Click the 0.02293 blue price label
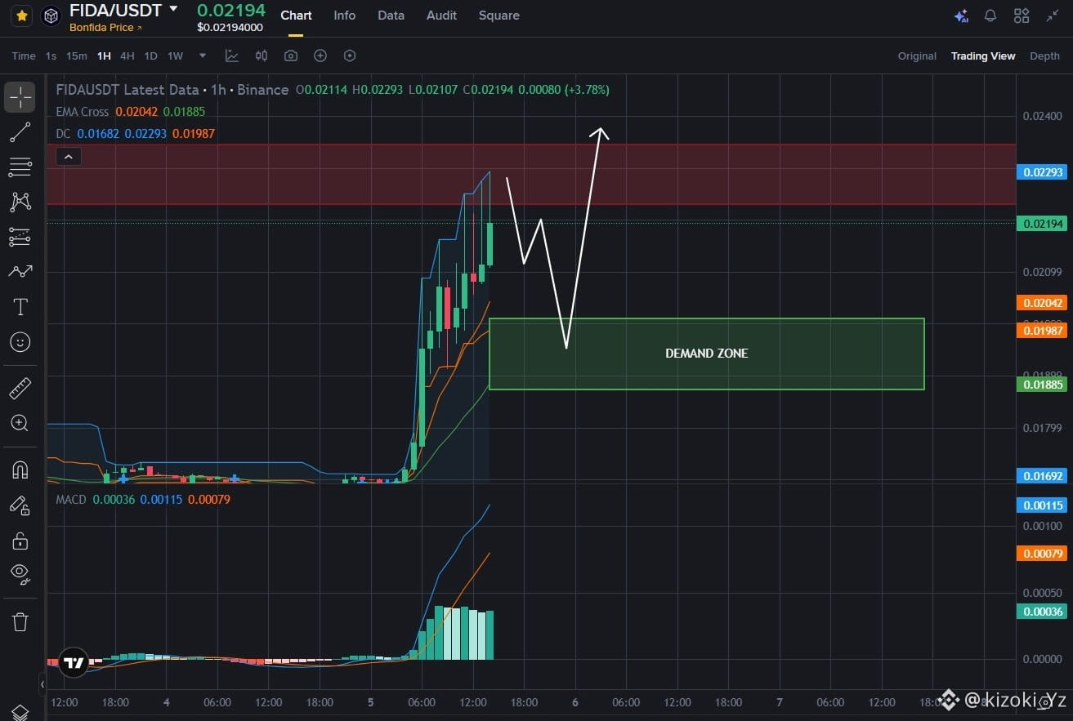 pyautogui.click(x=1044, y=172)
